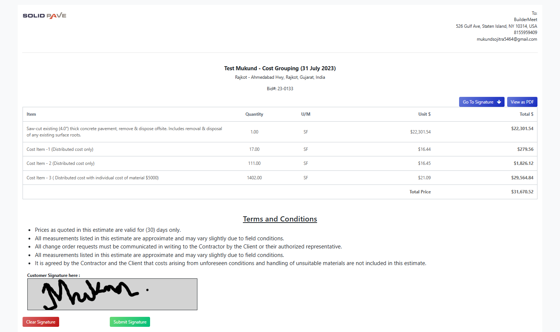The width and height of the screenshot is (560, 332).
Task: Click the Rajkot - Ahmedabad Hwy address line
Action: (280, 77)
